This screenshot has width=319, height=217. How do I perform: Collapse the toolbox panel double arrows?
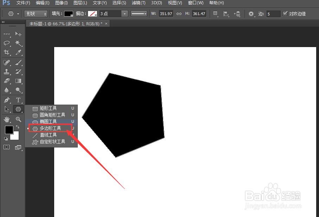click(3, 22)
